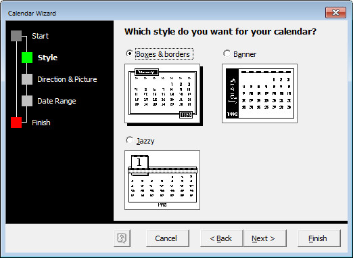The height and width of the screenshot is (258, 353).
Task: Click the Finish button at bottom
Action: point(319,238)
